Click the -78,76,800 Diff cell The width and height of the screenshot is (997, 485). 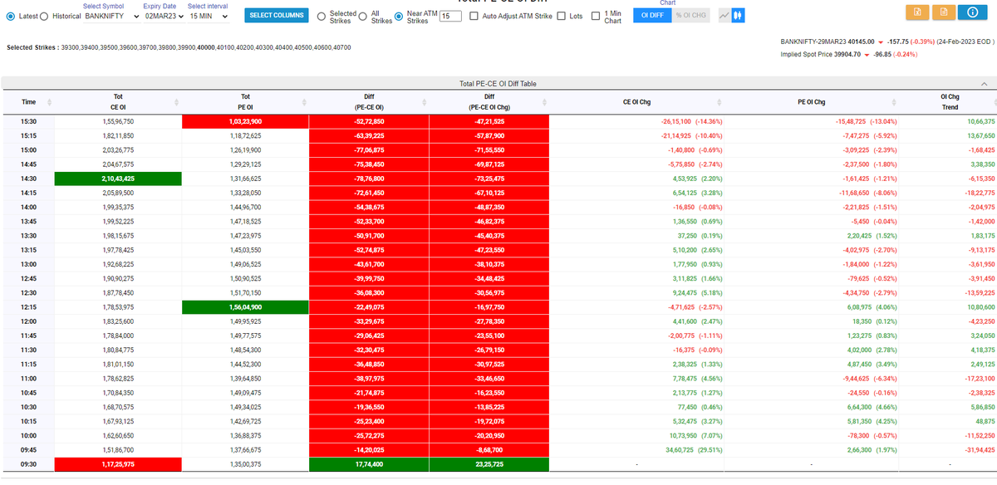click(x=369, y=178)
